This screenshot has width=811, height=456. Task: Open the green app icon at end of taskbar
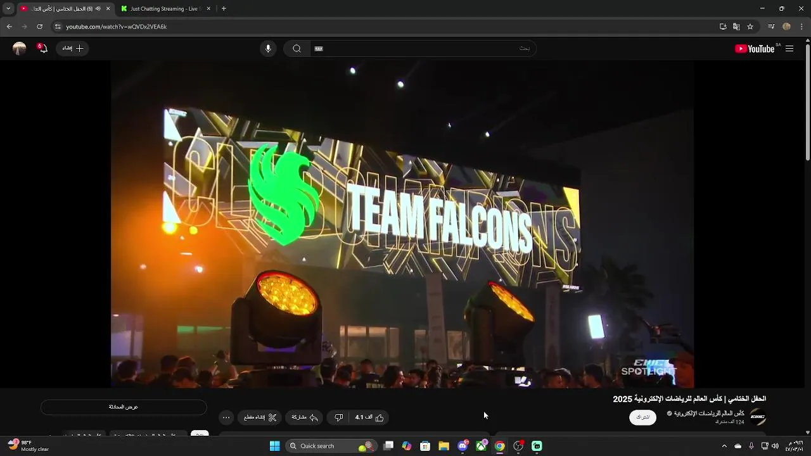(x=537, y=446)
